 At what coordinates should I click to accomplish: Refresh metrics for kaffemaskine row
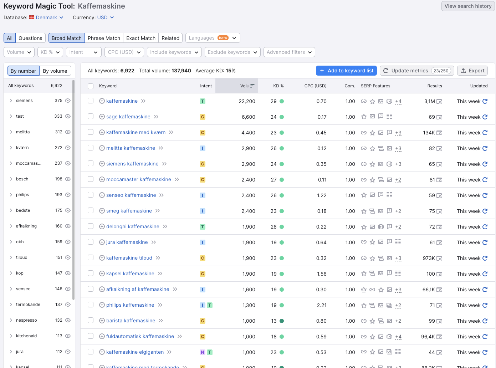485,101
